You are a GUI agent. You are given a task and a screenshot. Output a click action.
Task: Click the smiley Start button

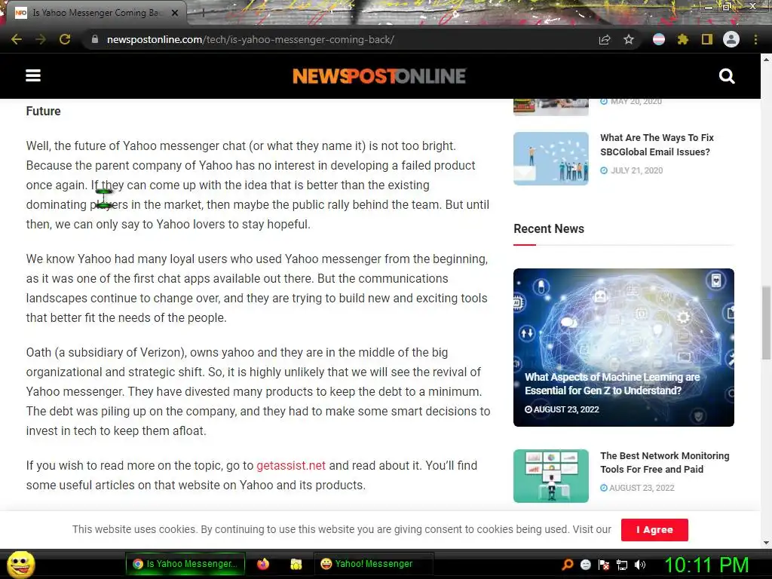20,564
